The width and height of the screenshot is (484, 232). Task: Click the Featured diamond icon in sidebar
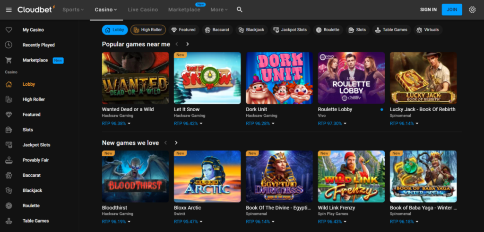(x=9, y=115)
